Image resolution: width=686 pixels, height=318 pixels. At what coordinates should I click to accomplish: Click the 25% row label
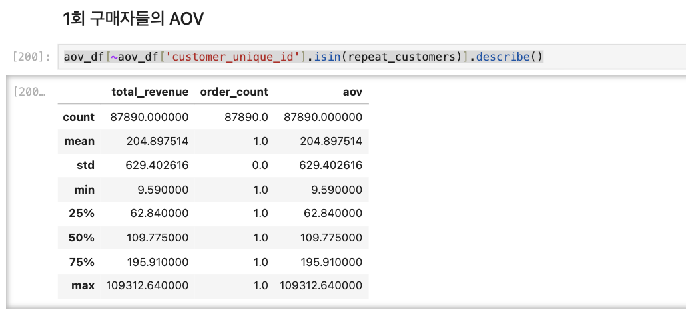(81, 213)
